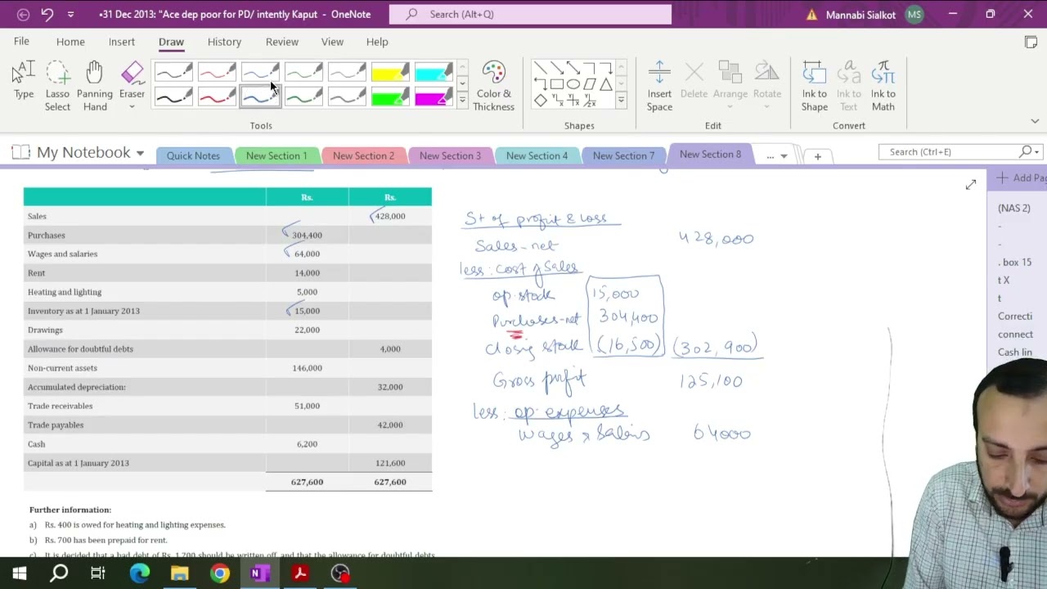
Task: Choose the cyan highlighter
Action: tap(434, 73)
